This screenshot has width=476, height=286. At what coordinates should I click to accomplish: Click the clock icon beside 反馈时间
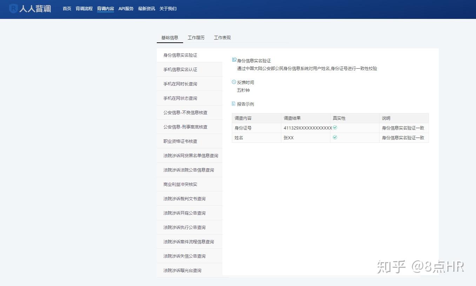(234, 82)
